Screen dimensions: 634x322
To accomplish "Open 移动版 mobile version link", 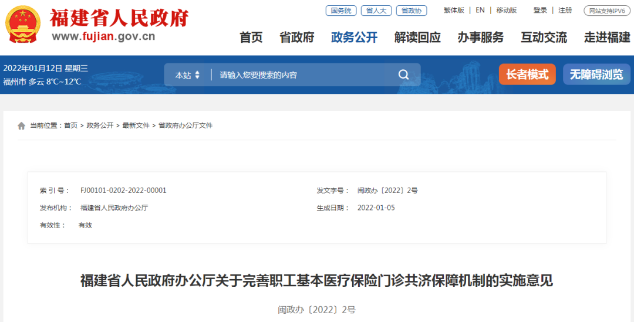I will (x=506, y=10).
